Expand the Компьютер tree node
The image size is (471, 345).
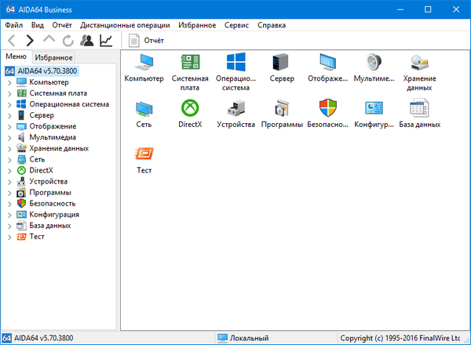click(x=9, y=82)
